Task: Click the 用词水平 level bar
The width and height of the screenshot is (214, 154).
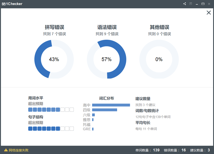Action: click(x=51, y=110)
